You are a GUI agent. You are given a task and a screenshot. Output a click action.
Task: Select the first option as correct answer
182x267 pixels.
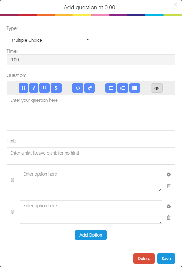click(13, 180)
